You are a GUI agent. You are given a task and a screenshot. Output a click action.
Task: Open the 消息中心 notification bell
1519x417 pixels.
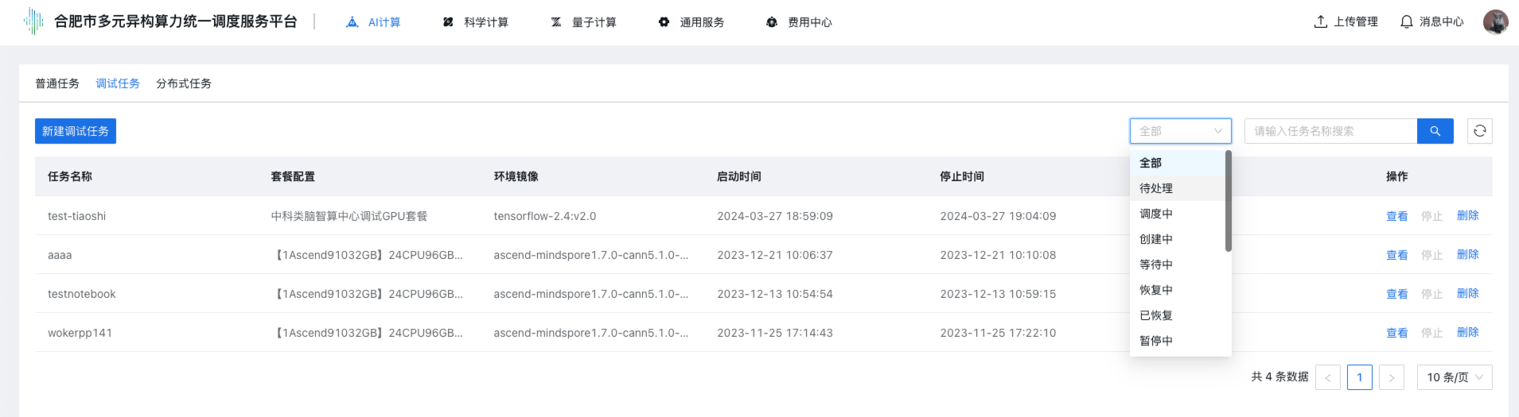point(1431,21)
